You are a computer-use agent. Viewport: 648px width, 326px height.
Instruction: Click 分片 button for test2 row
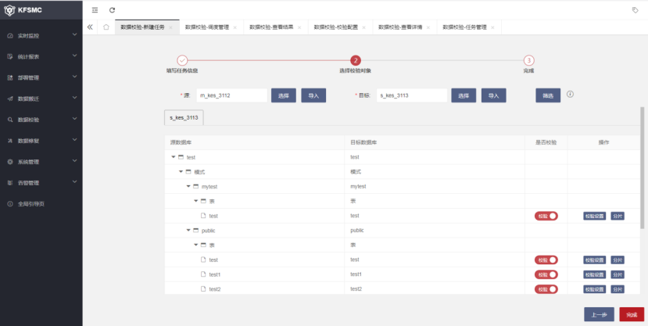[x=618, y=289]
